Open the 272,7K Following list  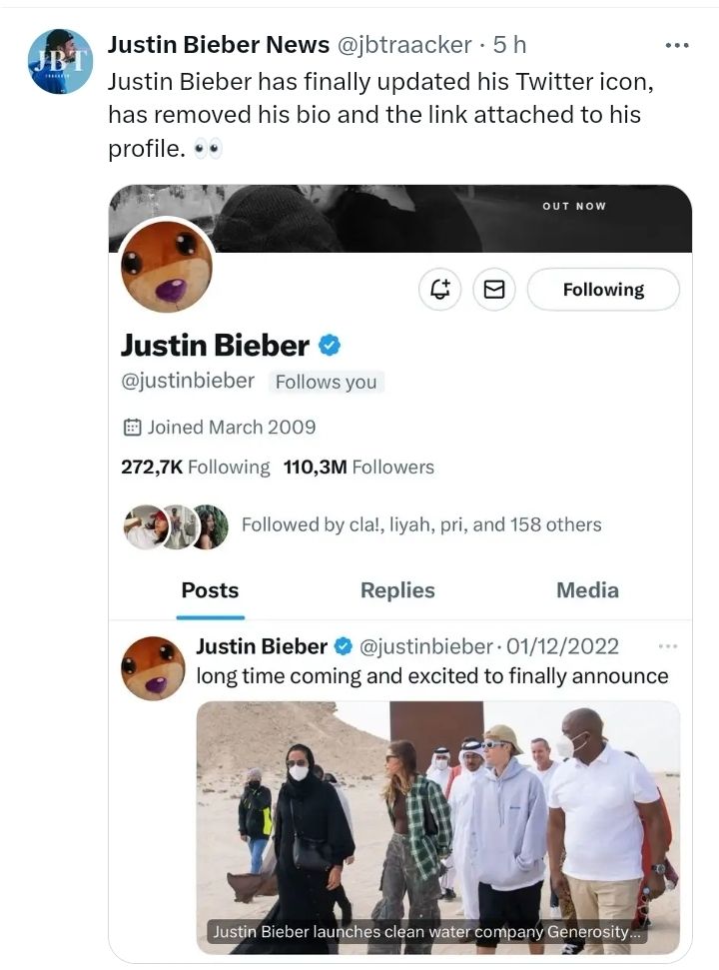[196, 467]
